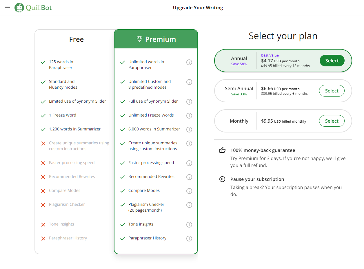Show info for Create unique summaries feature
Image resolution: width=364 pixels, height=269 pixels.
click(x=189, y=143)
